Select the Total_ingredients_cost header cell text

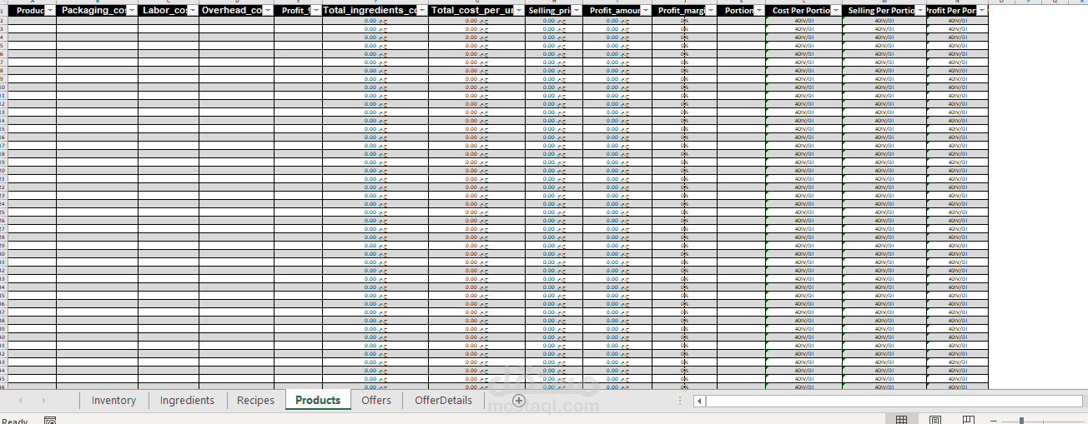(x=370, y=11)
